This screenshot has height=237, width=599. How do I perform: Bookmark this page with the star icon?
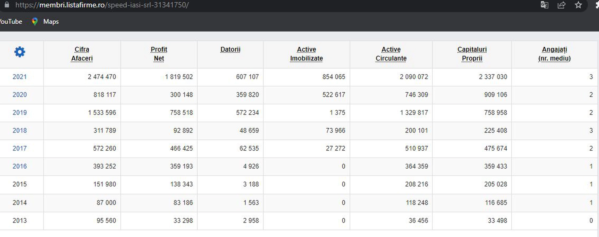[578, 5]
